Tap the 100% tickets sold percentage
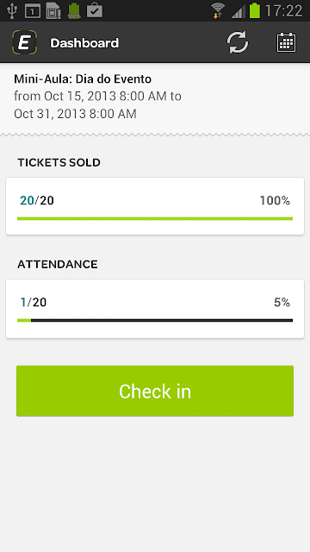310x552 pixels. [x=275, y=201]
